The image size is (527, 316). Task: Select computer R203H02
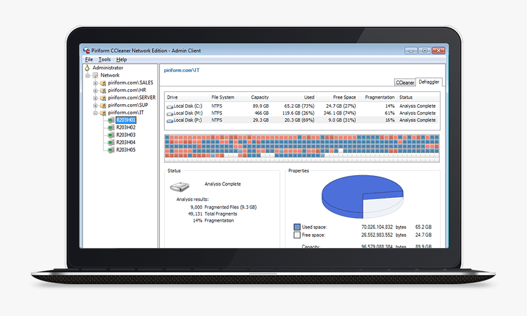126,127
